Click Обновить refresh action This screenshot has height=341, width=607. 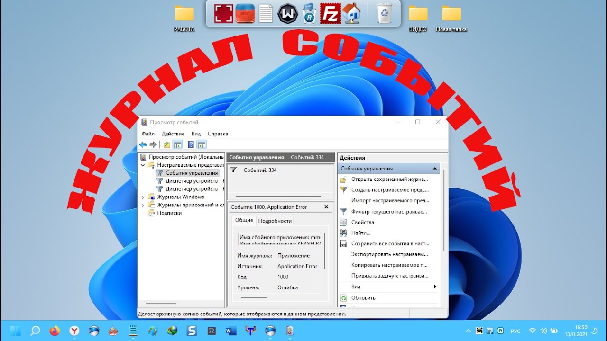[363, 298]
